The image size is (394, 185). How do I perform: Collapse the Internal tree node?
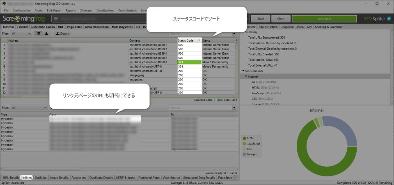(x=246, y=76)
